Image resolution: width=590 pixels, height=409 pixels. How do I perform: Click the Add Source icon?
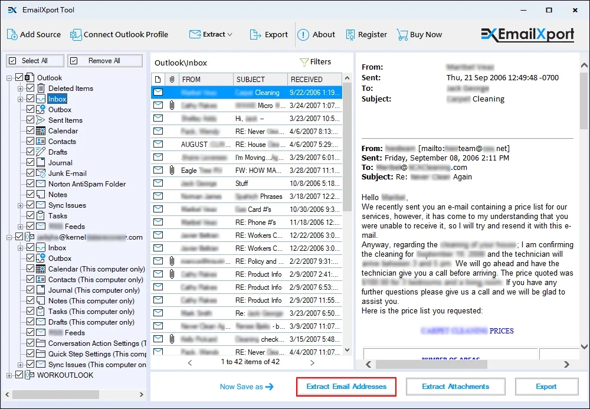click(12, 35)
